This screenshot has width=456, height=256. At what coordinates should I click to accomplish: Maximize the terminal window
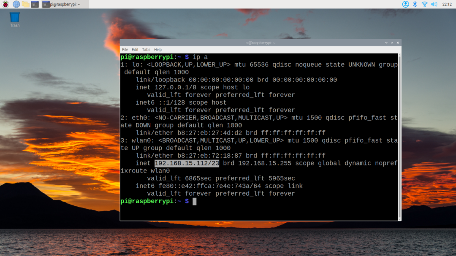tap(392, 43)
